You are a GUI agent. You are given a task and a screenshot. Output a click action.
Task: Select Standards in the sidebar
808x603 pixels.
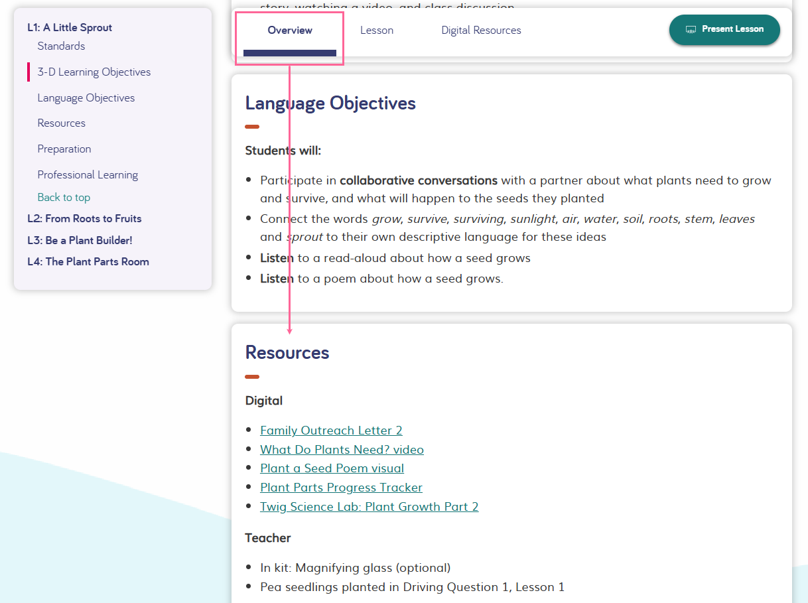pos(61,46)
